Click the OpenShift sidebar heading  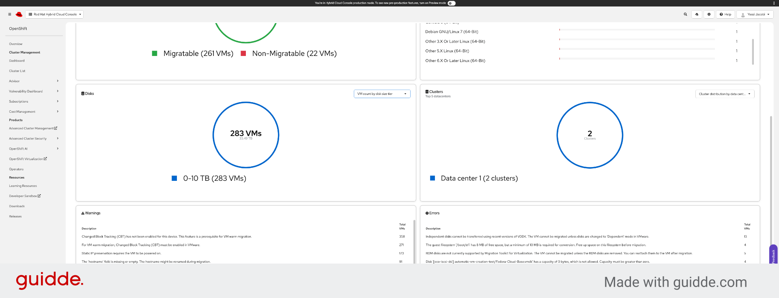18,29
